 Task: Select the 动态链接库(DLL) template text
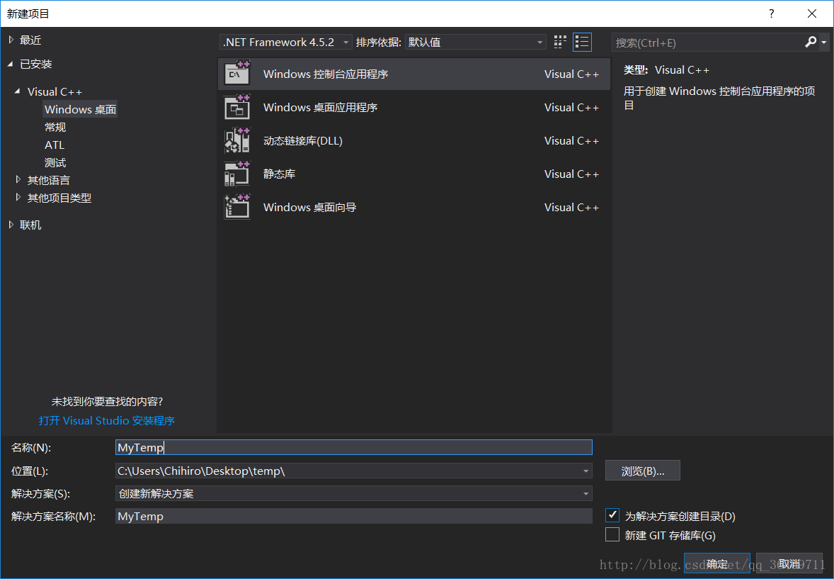coord(302,140)
